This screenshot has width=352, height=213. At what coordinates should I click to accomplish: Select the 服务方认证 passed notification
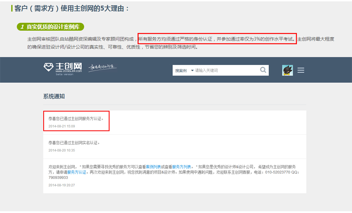pyautogui.click(x=76, y=118)
